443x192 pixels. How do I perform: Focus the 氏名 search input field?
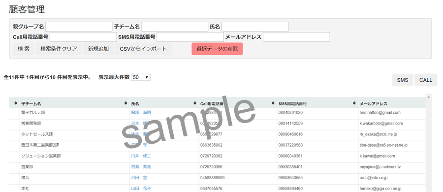(x=255, y=27)
